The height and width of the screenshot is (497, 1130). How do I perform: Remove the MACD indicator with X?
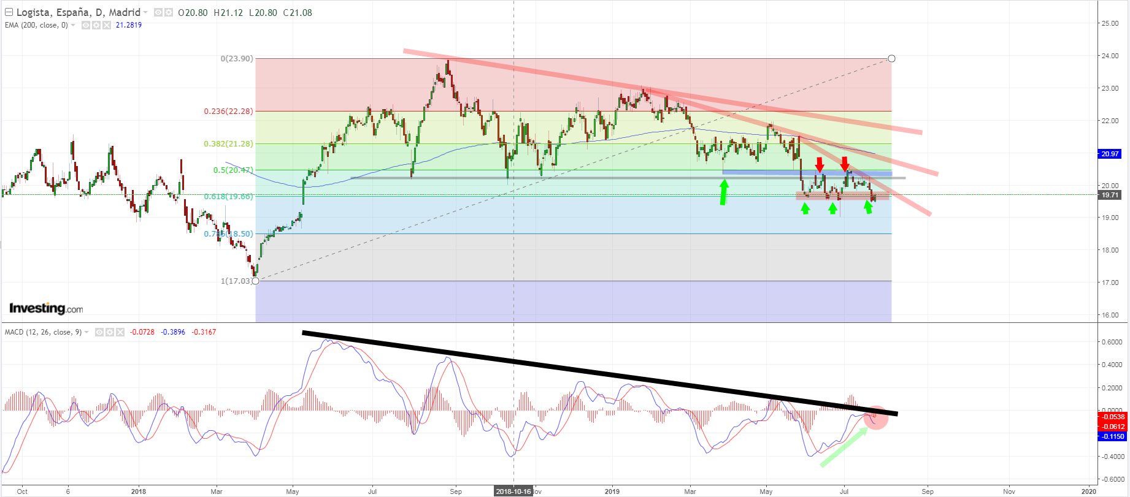click(120, 332)
